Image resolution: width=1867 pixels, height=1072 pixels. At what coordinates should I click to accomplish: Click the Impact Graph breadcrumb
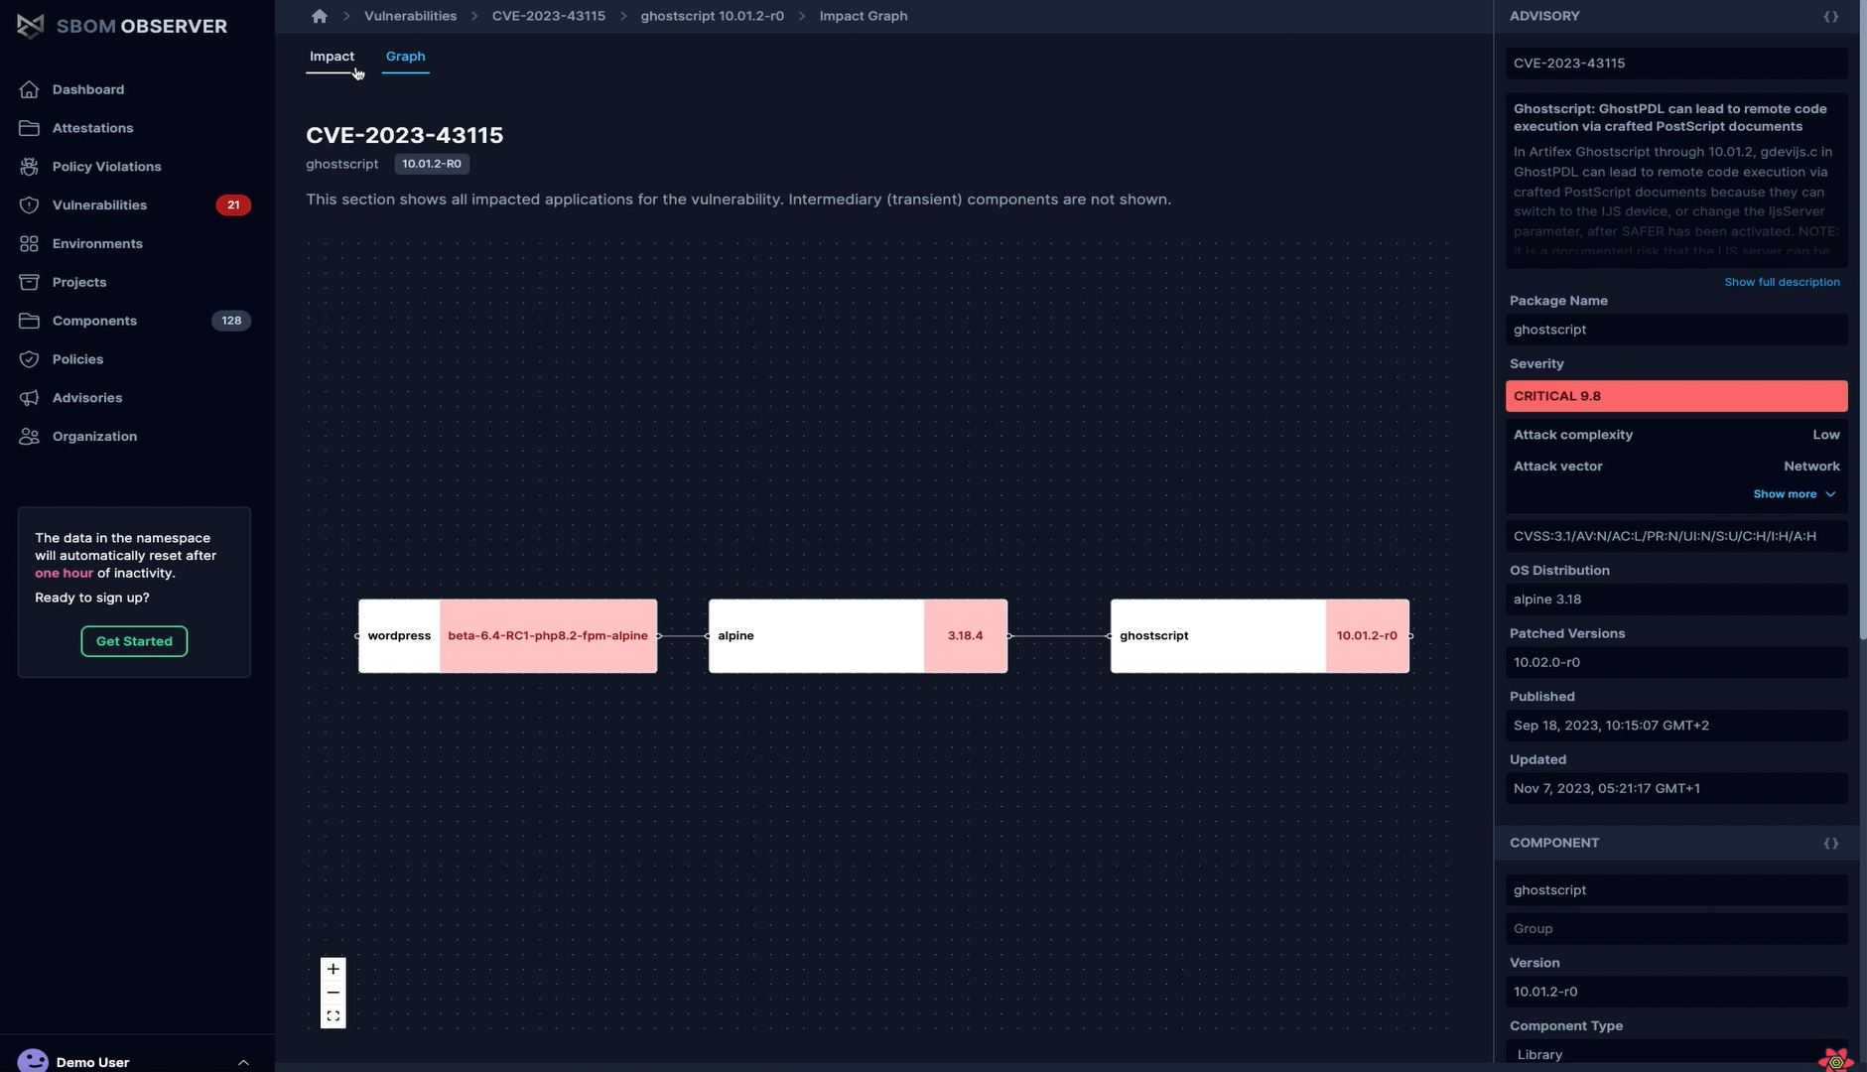tap(863, 16)
